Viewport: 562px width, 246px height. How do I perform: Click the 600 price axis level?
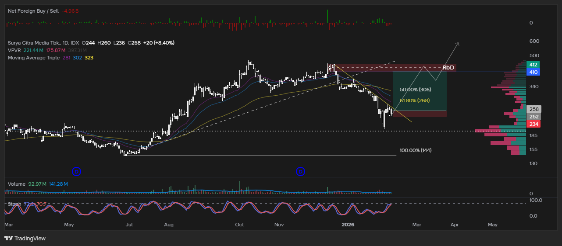534,41
